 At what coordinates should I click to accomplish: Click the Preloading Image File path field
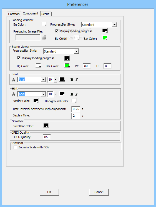pyautogui.click(x=28, y=37)
